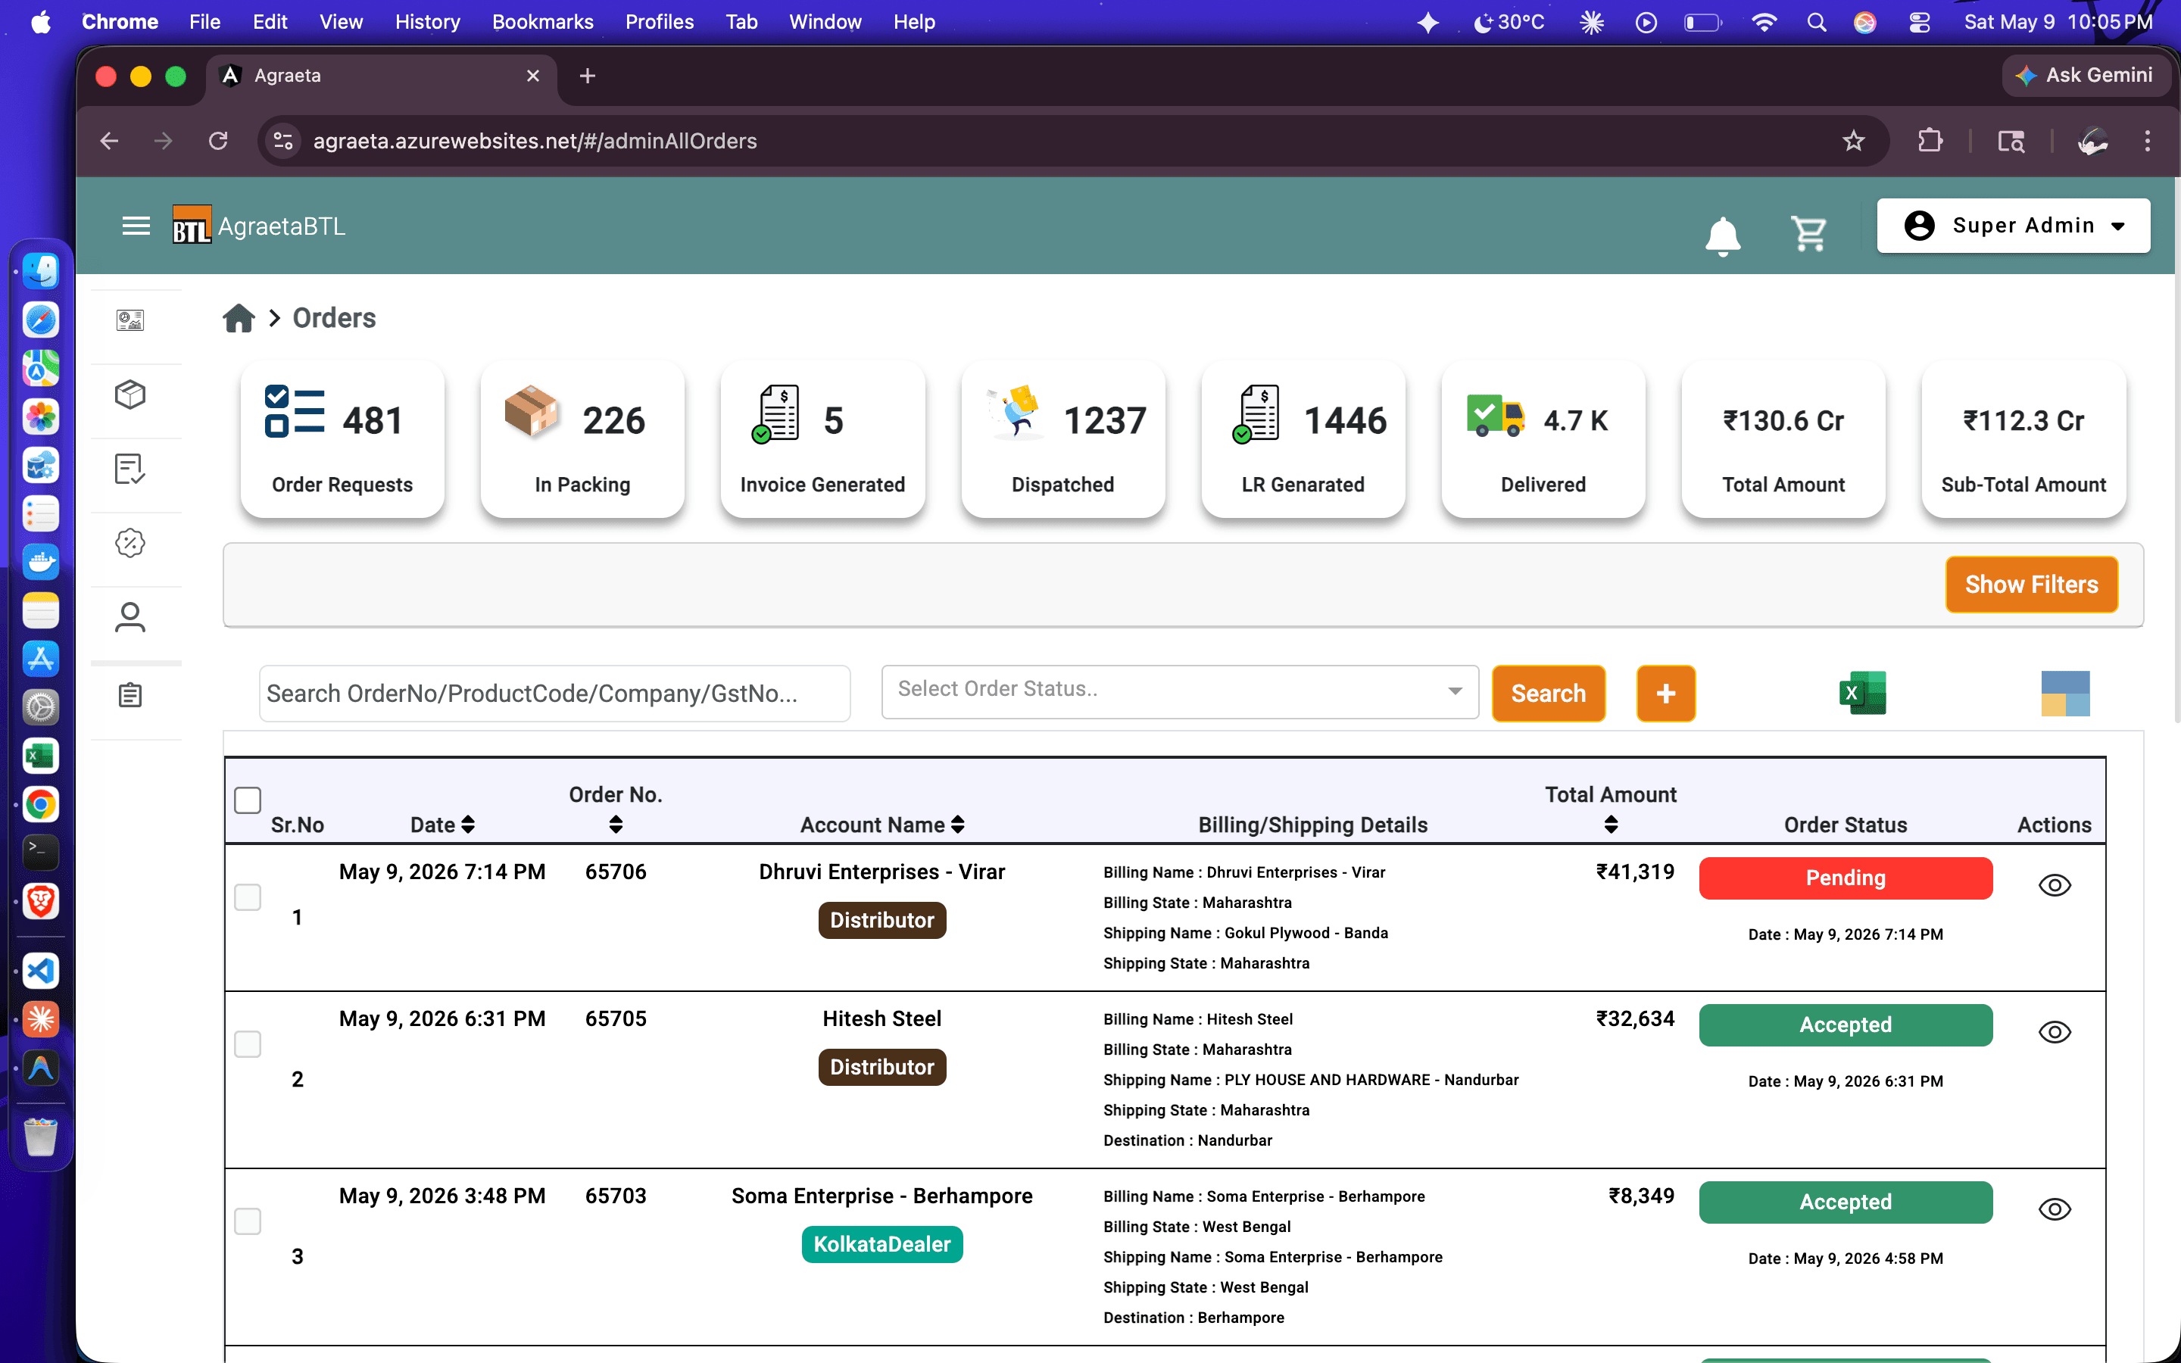Viewport: 2181px width, 1363px height.
Task: Click the clipboard sidebar icon
Action: coord(129,695)
